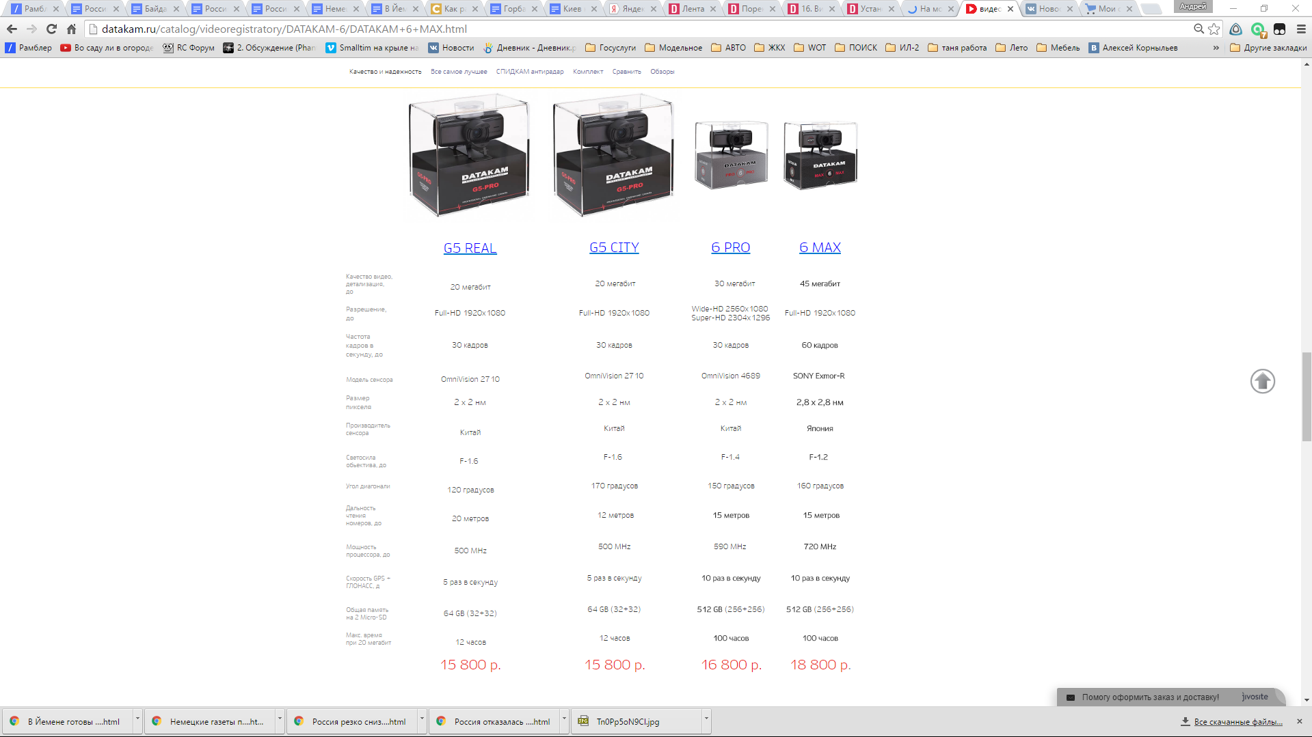
Task: Open the green extension icon with badge
Action: (x=1258, y=29)
